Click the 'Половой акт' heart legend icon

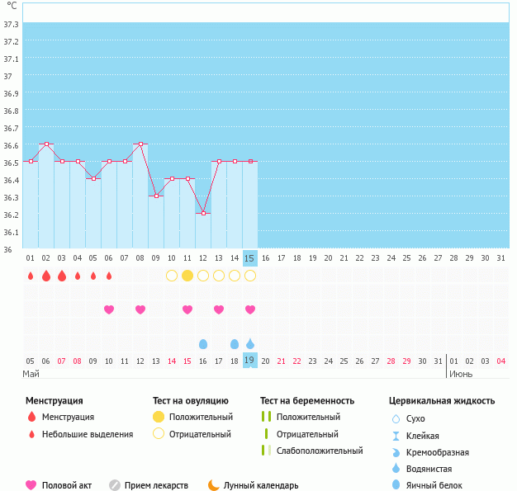[x=31, y=485]
